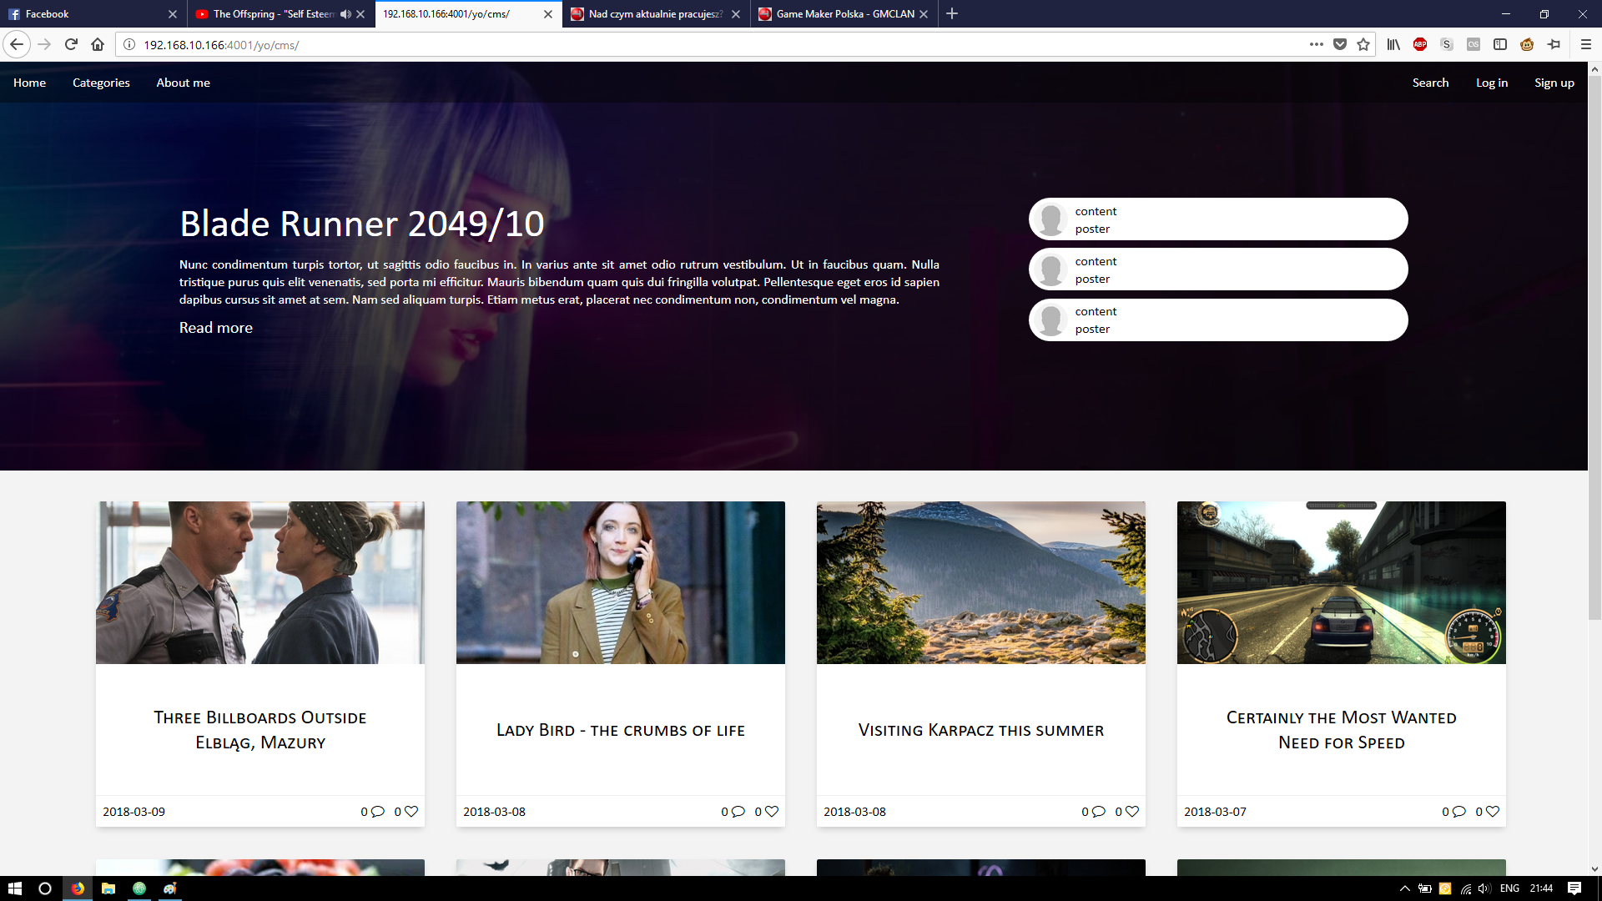Open Adblock Plus extension icon
The height and width of the screenshot is (901, 1602).
pyautogui.click(x=1420, y=44)
